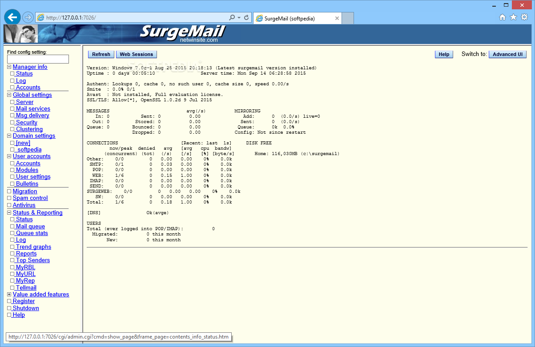Viewport: 535px width, 347px height.
Task: Open Accounts under User accounts
Action: [28, 164]
